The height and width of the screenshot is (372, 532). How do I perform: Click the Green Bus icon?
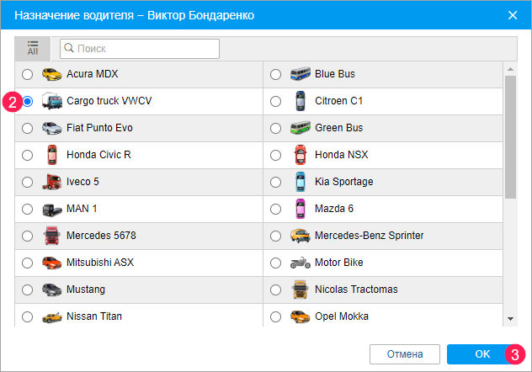pos(300,128)
